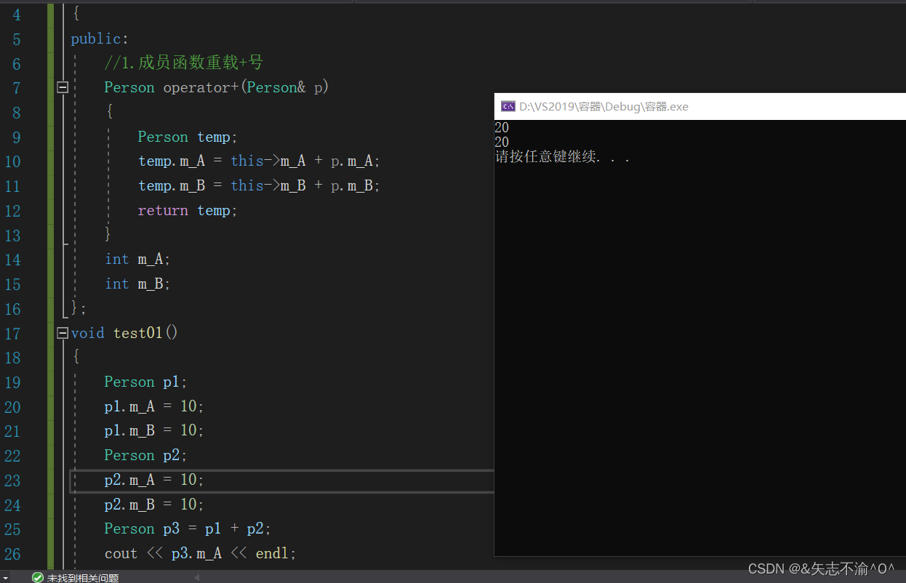Screen dimensions: 906x583
Task: Click 'Person p3 = p1 + p2;' on line 25
Action: 188,528
